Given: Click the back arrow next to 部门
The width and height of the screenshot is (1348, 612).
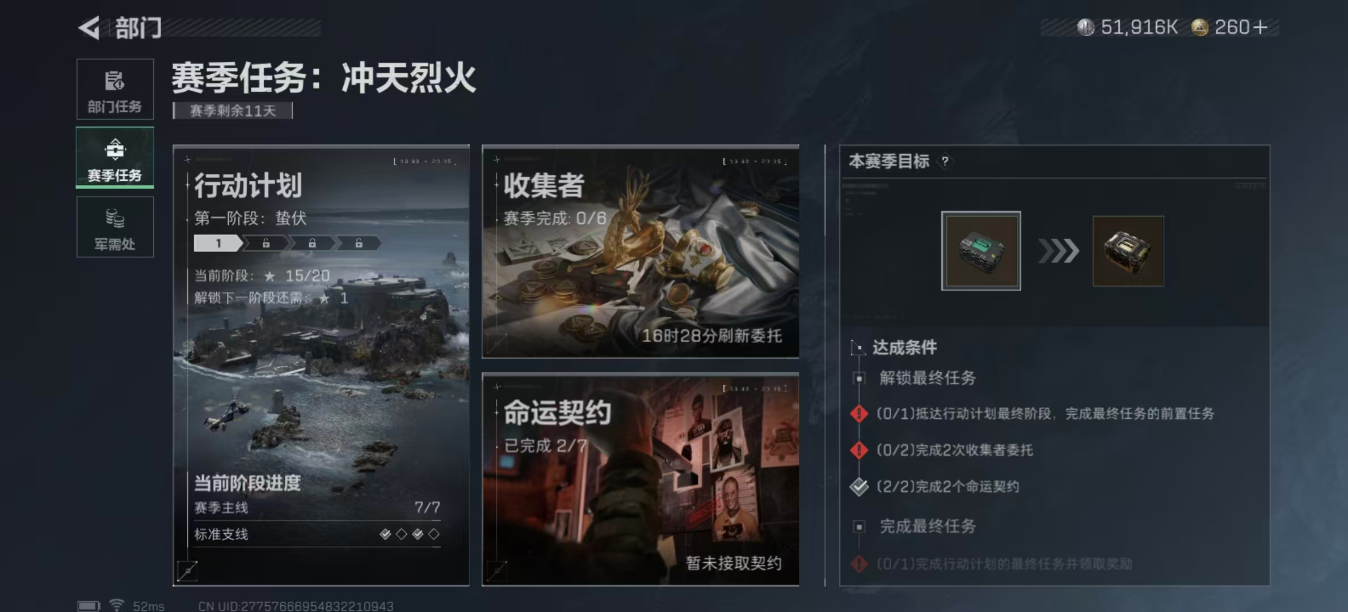Looking at the screenshot, I should click(89, 27).
